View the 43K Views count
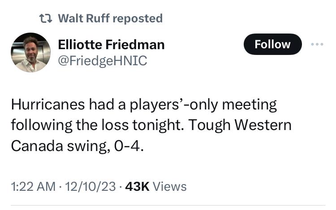336x210 pixels. point(156,186)
